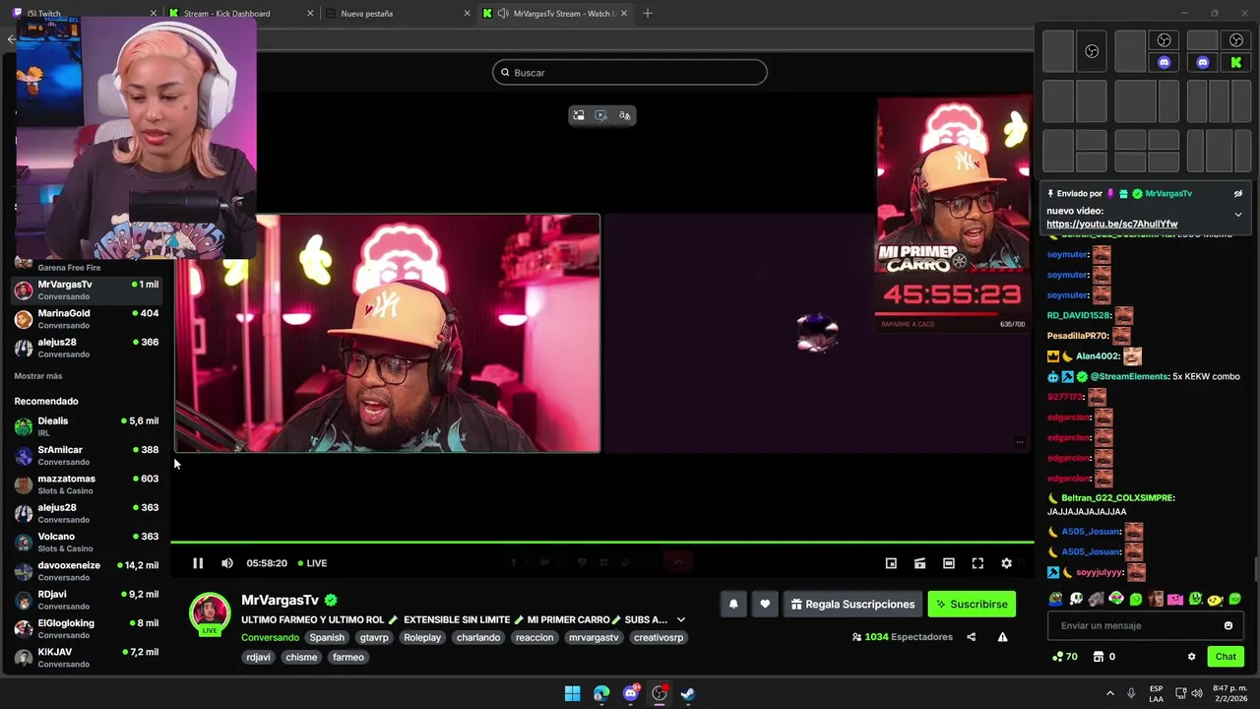Open davooxeneize recommended channel
Viewport: 1260px width, 709px height.
pos(87,571)
